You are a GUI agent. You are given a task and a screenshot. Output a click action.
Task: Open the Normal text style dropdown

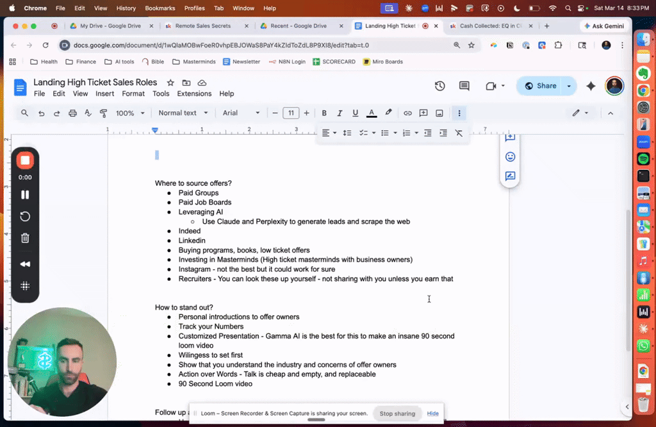click(x=183, y=113)
